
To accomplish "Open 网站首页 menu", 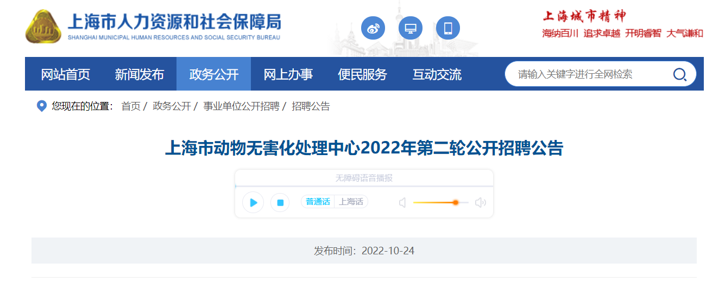I will [x=66, y=74].
